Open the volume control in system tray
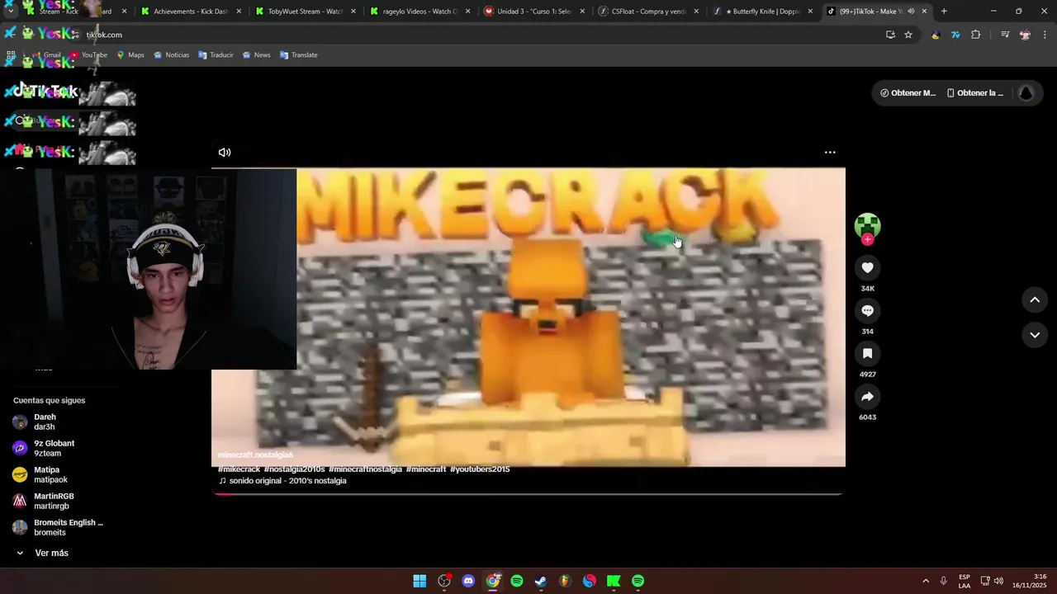 click(x=998, y=581)
